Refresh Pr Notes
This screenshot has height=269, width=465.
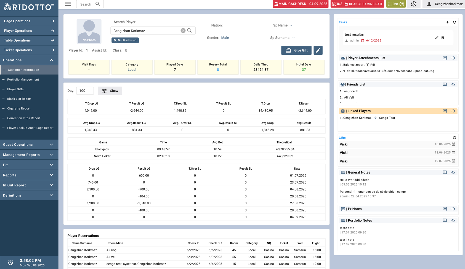coord(453,209)
